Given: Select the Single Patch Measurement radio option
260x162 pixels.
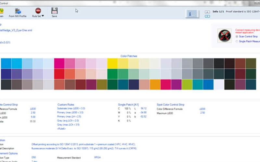Looking at the screenshot, I should (237, 41).
